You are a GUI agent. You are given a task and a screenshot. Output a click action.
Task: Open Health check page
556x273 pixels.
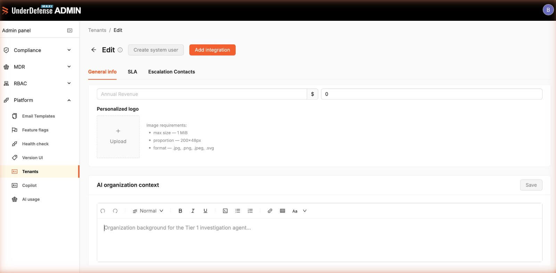click(x=35, y=144)
